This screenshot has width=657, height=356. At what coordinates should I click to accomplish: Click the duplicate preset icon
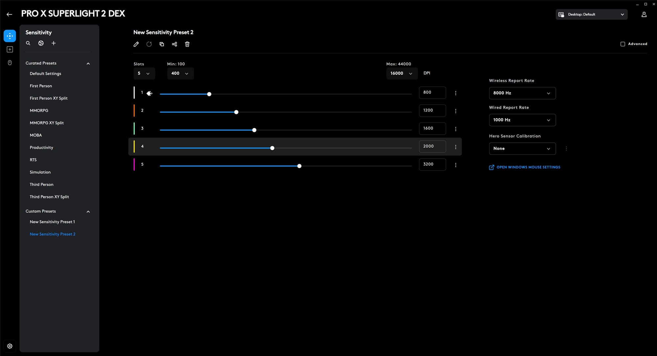pos(162,44)
